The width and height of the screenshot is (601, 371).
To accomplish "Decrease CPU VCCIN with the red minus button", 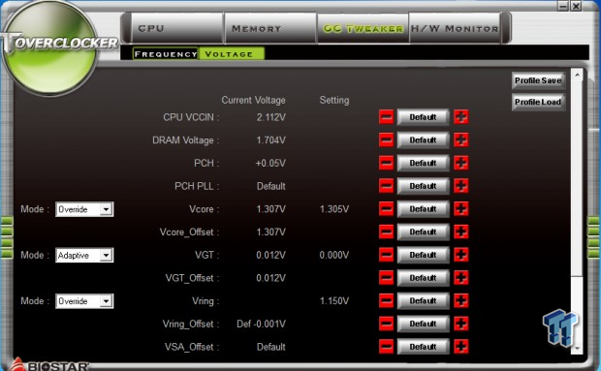I will tap(386, 117).
